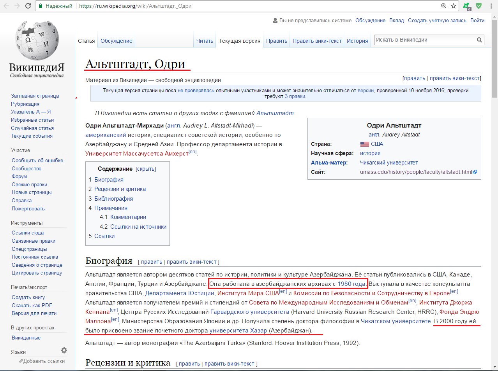Viewport: 498px width, 371px height.
Task: Click 'Альтштадт' surname disambiguation link
Action: click(x=275, y=113)
